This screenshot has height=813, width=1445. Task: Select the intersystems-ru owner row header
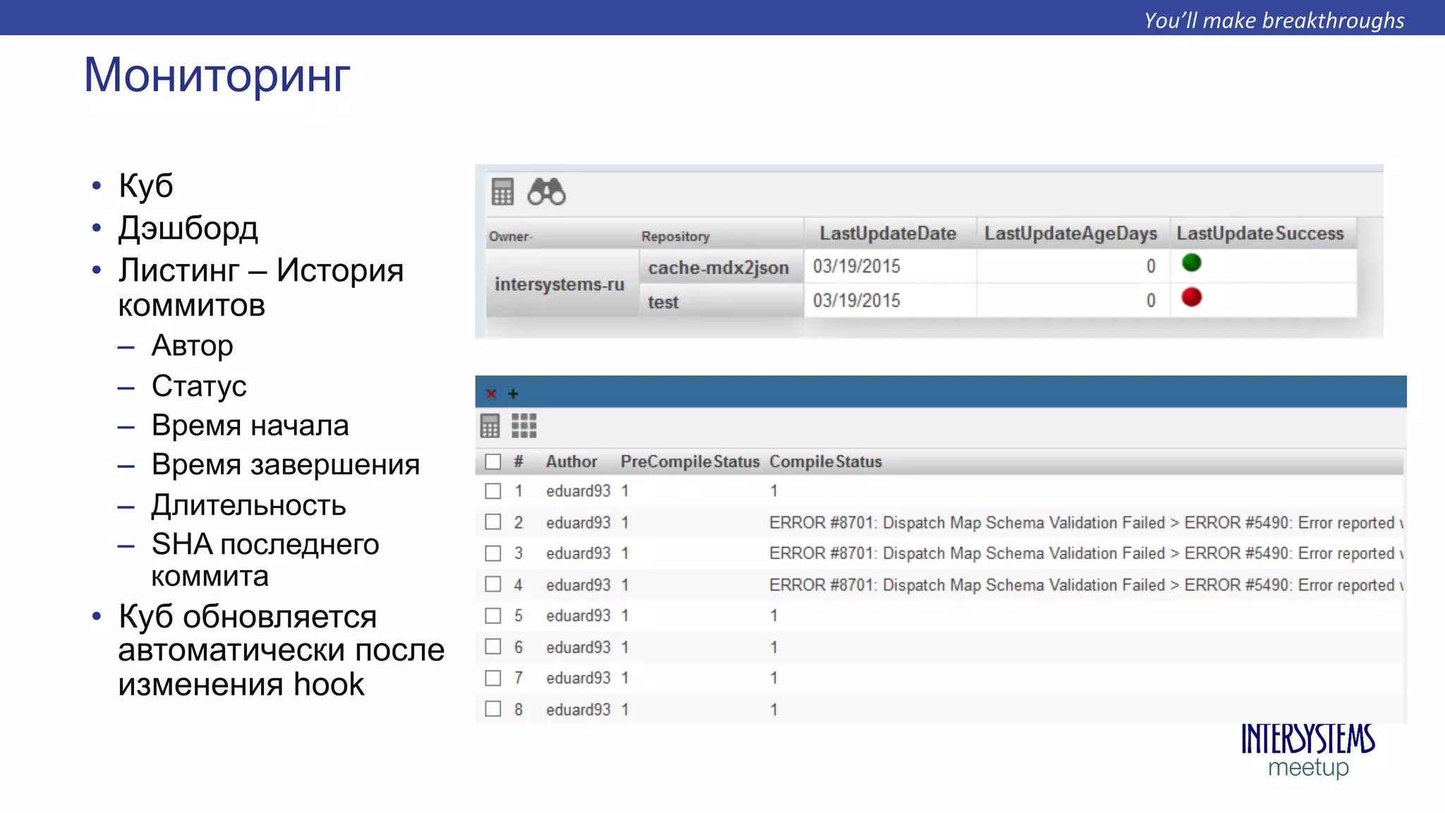tap(560, 284)
